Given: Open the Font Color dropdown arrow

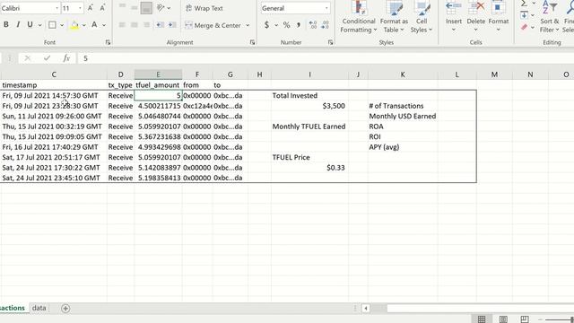Looking at the screenshot, I should pos(104,25).
